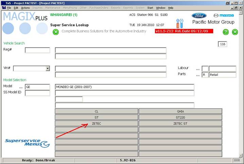The width and height of the screenshot is (244, 164).
Task: Click the green back arrow icon
Action: tap(56, 32)
